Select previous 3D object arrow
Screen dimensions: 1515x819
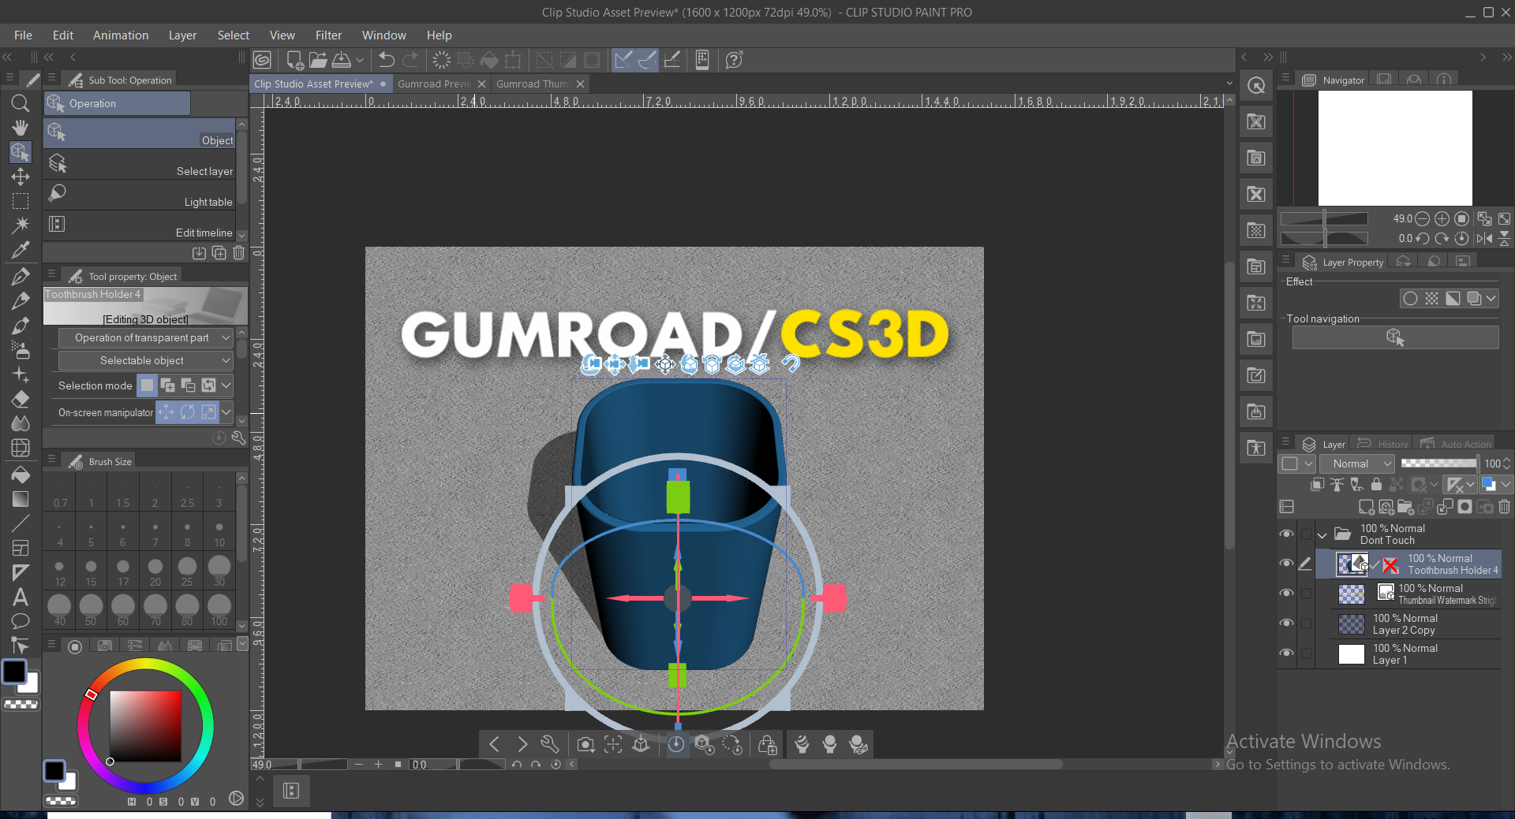[x=494, y=744]
